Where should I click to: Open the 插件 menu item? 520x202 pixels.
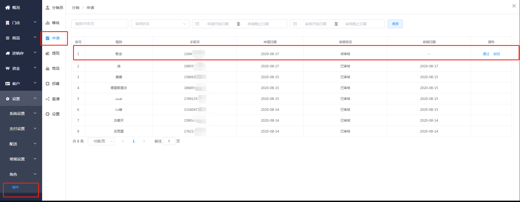[x=15, y=187]
